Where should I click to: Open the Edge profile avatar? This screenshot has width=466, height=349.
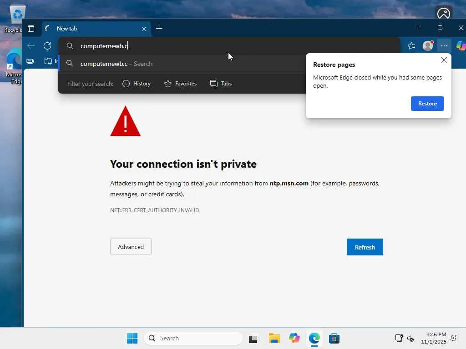(x=428, y=46)
